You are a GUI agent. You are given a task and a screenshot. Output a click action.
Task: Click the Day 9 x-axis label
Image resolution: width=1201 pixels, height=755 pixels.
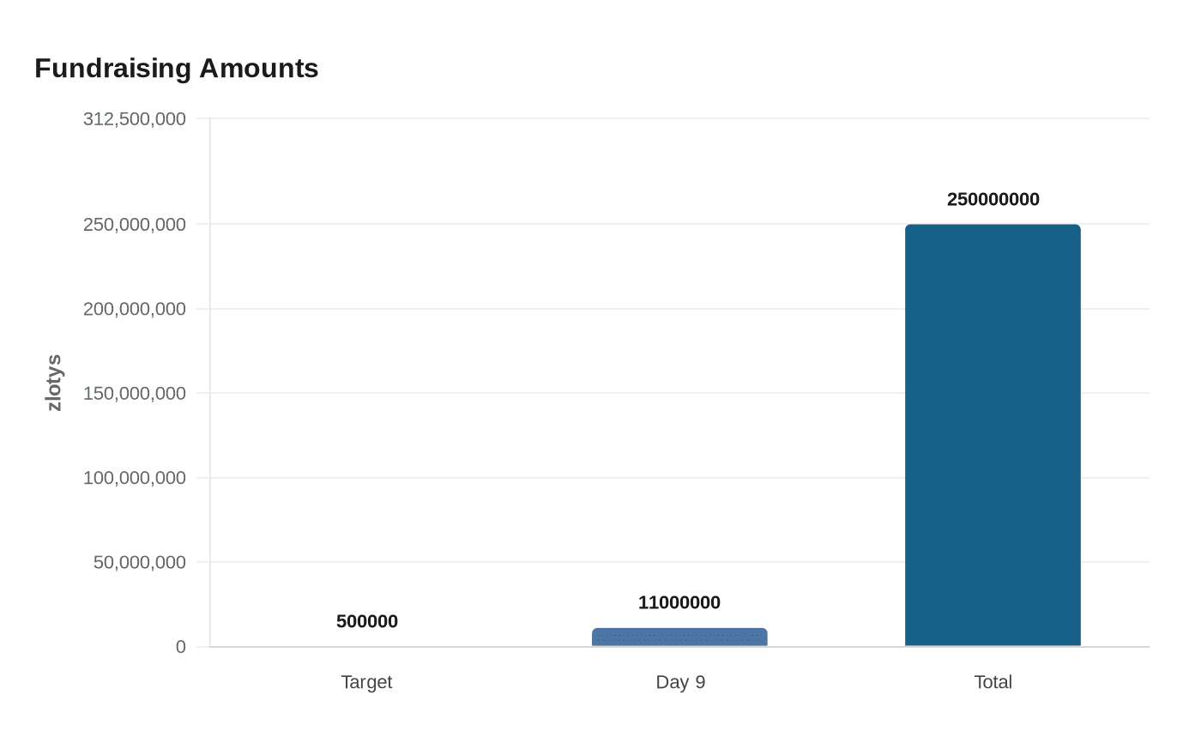[680, 682]
